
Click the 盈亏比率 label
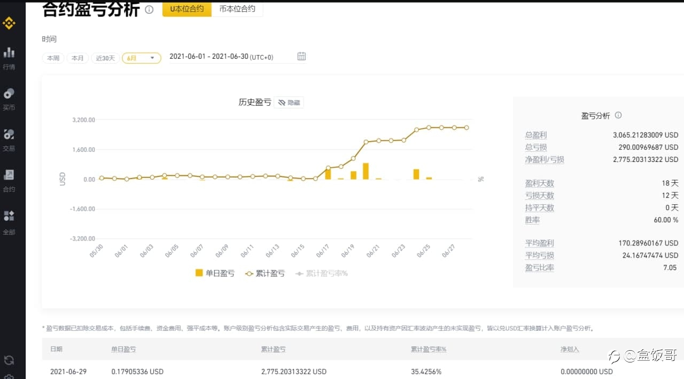pos(540,267)
